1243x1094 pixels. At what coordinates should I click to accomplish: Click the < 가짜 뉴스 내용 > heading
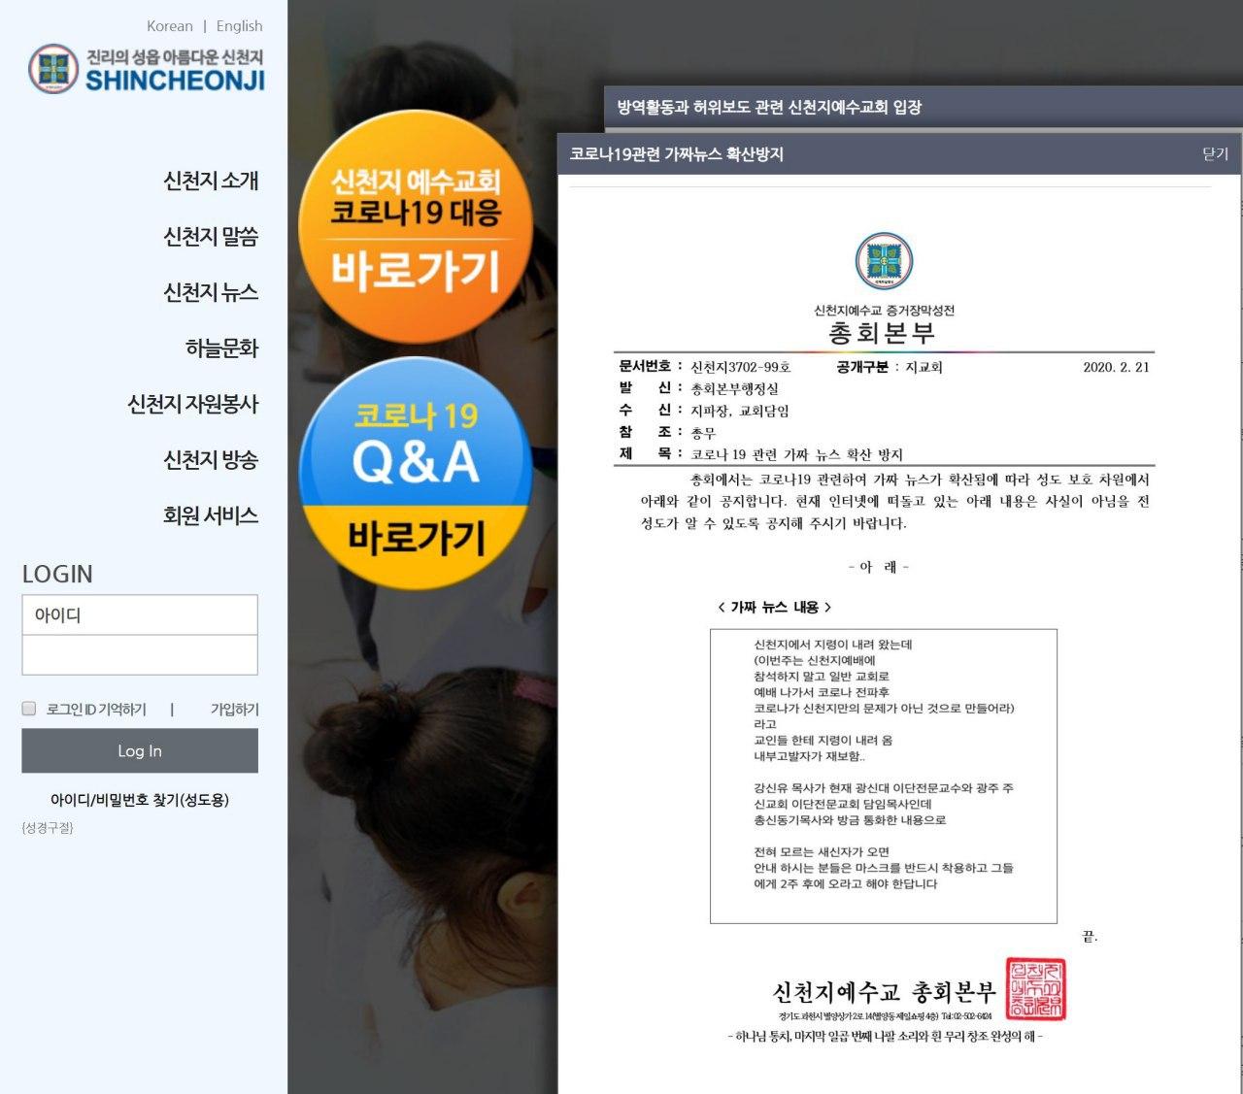(775, 607)
